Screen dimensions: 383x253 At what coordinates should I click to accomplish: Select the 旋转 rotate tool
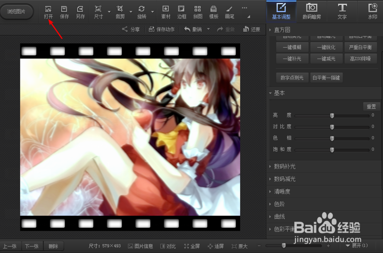142,13
